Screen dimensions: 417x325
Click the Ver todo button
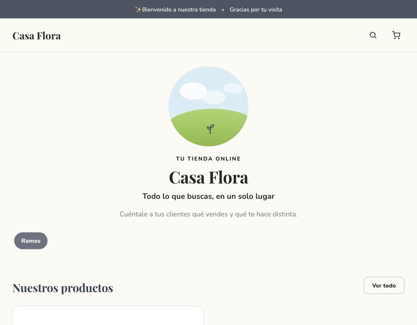(x=384, y=285)
